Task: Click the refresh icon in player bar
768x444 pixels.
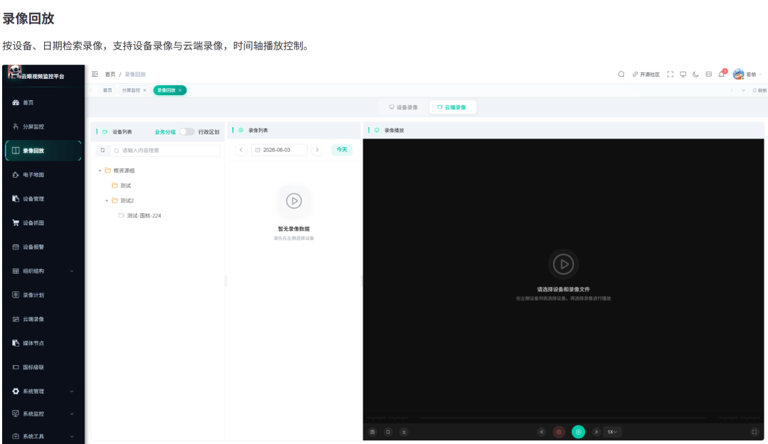Action: [x=388, y=432]
